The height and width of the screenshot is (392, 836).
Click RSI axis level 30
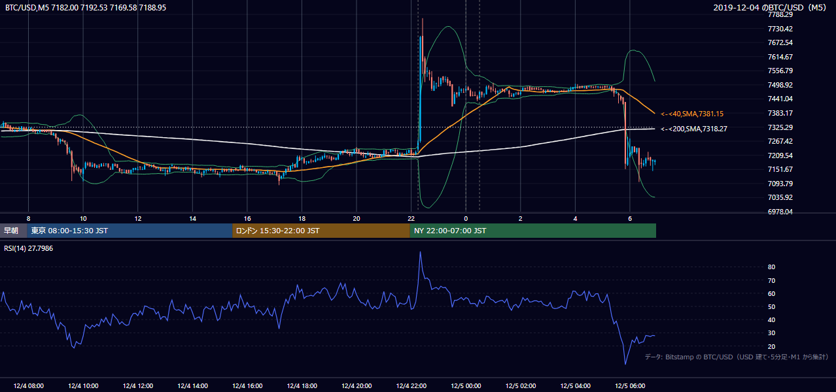[x=772, y=333]
